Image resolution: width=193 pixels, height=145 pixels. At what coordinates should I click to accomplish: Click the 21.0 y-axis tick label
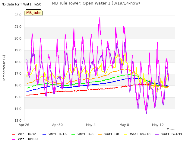18,27
